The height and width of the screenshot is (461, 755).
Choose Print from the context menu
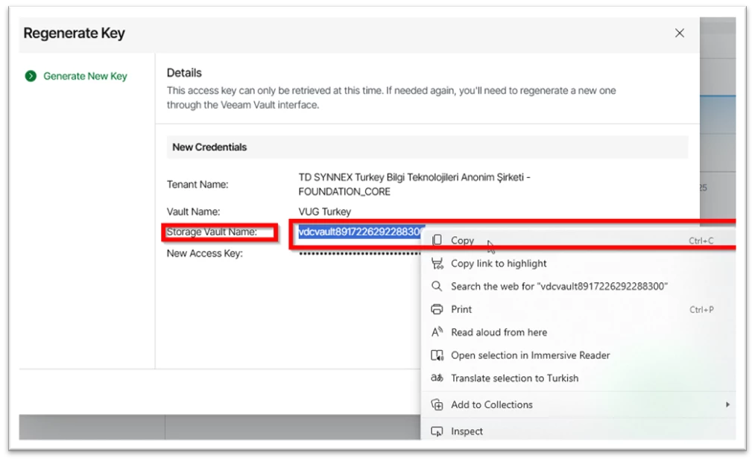coord(578,309)
